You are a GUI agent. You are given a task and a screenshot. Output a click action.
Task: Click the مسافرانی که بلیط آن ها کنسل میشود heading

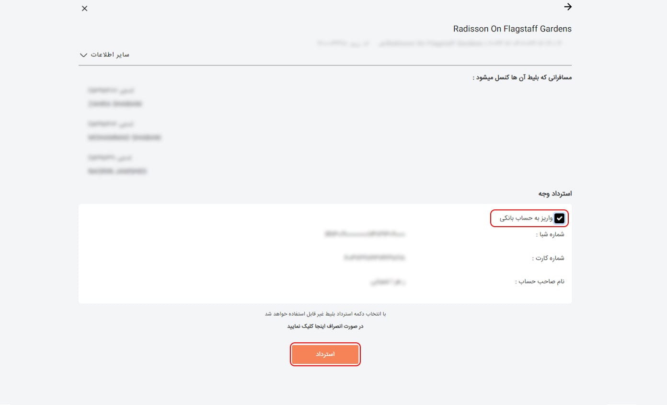[x=522, y=77]
